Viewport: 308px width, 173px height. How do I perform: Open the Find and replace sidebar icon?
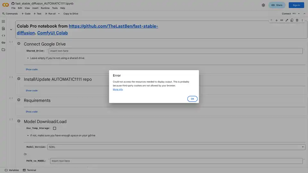coord(4,29)
